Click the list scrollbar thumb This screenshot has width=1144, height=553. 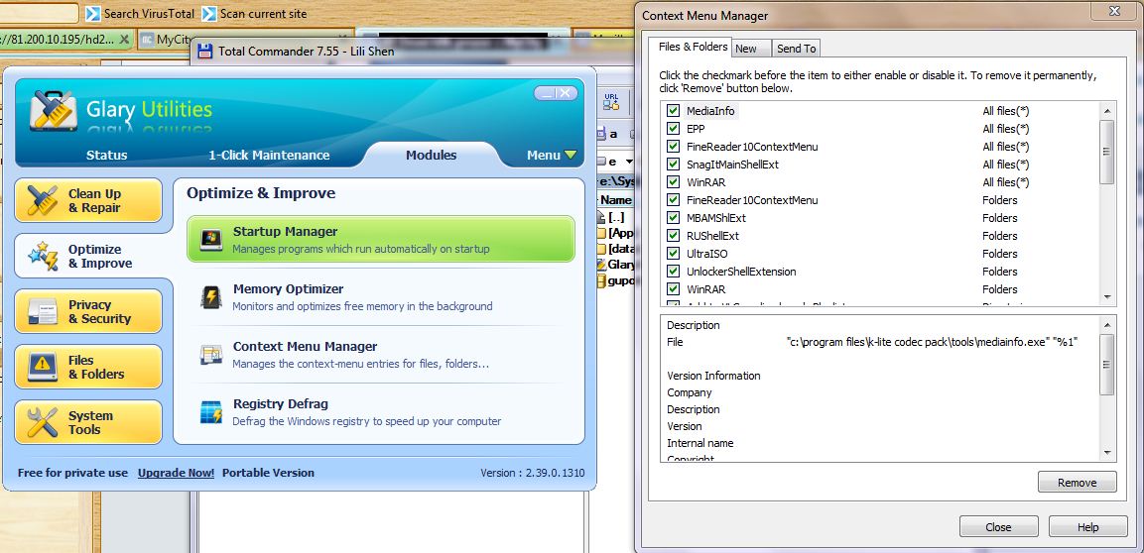pos(1106,152)
